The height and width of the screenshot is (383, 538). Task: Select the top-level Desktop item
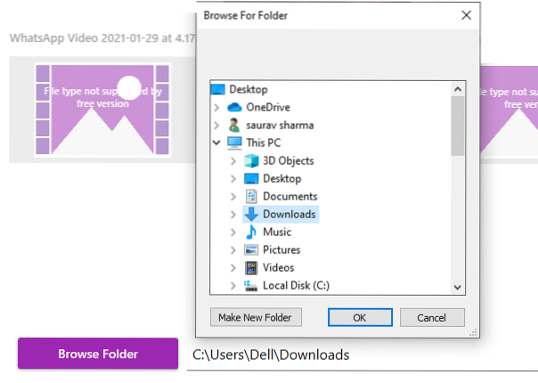(x=248, y=89)
